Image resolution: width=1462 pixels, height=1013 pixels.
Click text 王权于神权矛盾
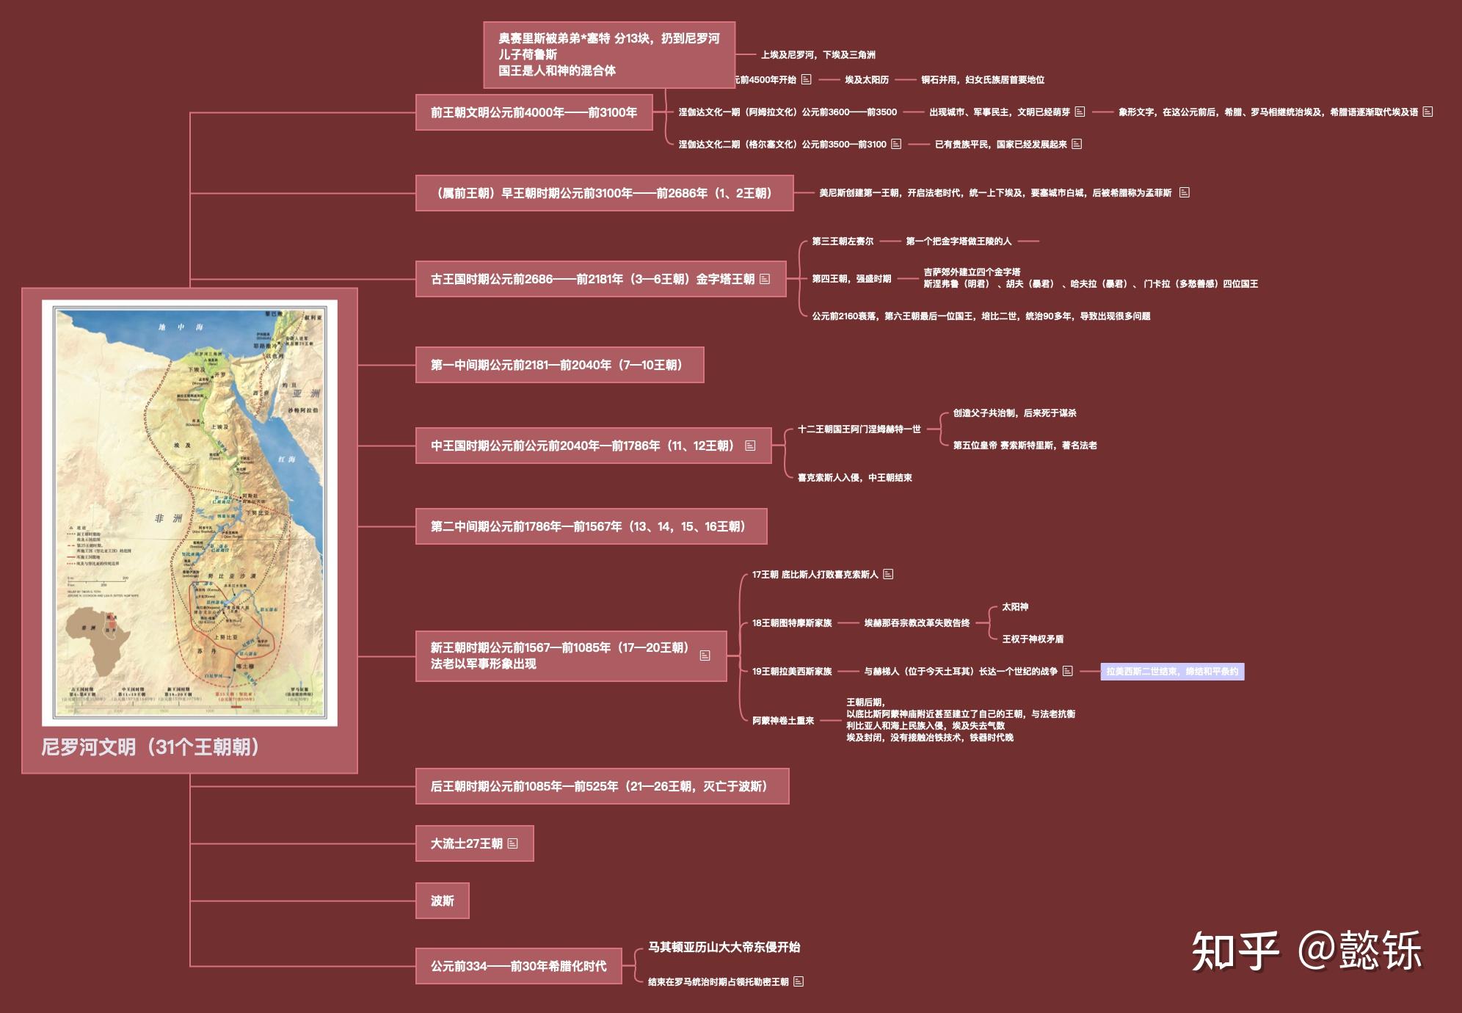click(1033, 639)
